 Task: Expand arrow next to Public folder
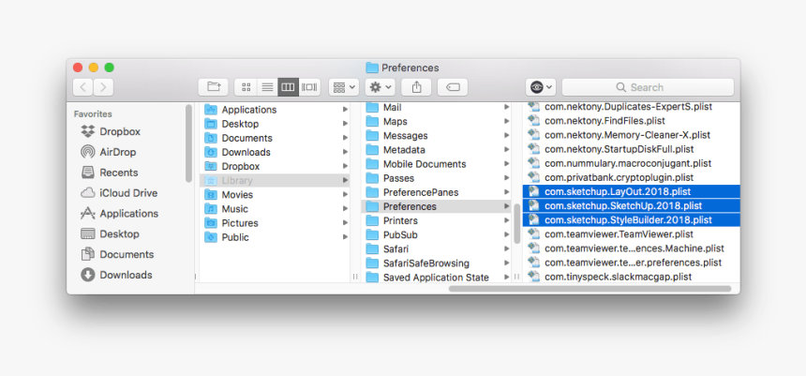[345, 237]
